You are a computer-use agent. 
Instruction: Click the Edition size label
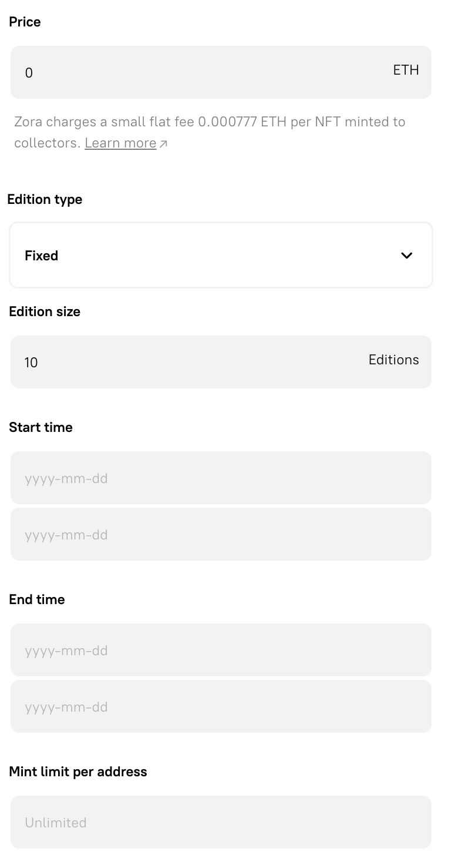pyautogui.click(x=45, y=311)
